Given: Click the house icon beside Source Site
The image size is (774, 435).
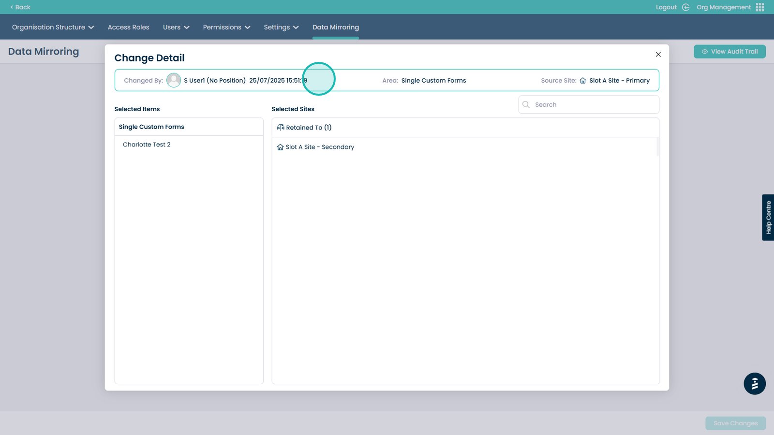Looking at the screenshot, I should 583,81.
